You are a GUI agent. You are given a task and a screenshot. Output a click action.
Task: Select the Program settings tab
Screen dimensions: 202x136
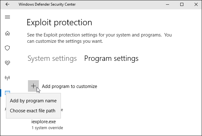tap(111, 58)
